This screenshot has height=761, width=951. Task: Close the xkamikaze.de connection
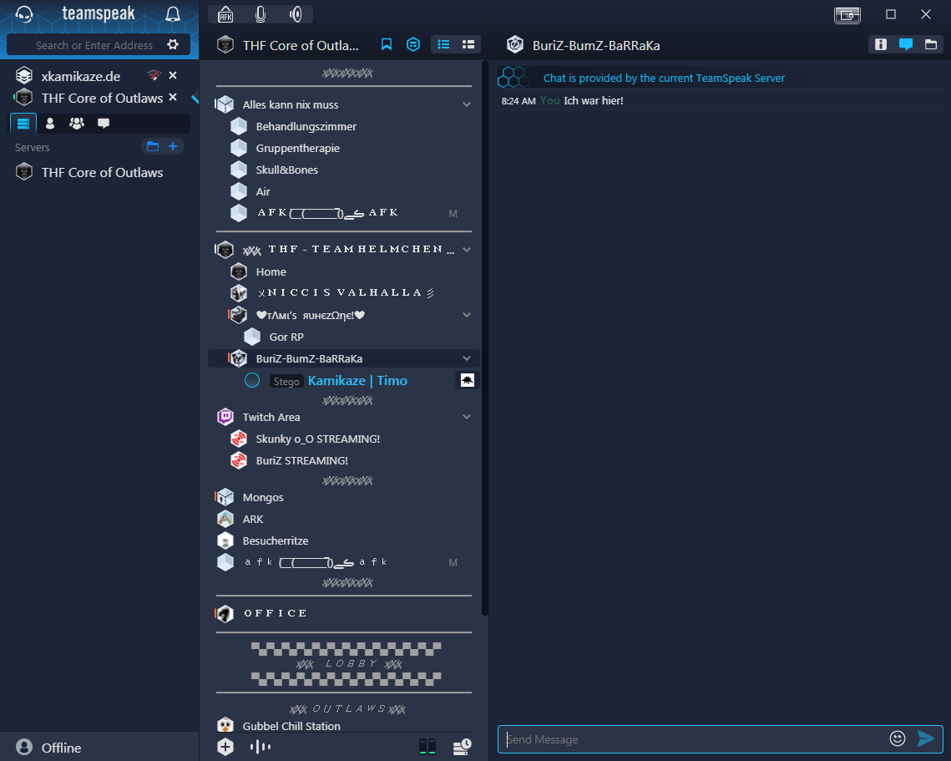[173, 75]
